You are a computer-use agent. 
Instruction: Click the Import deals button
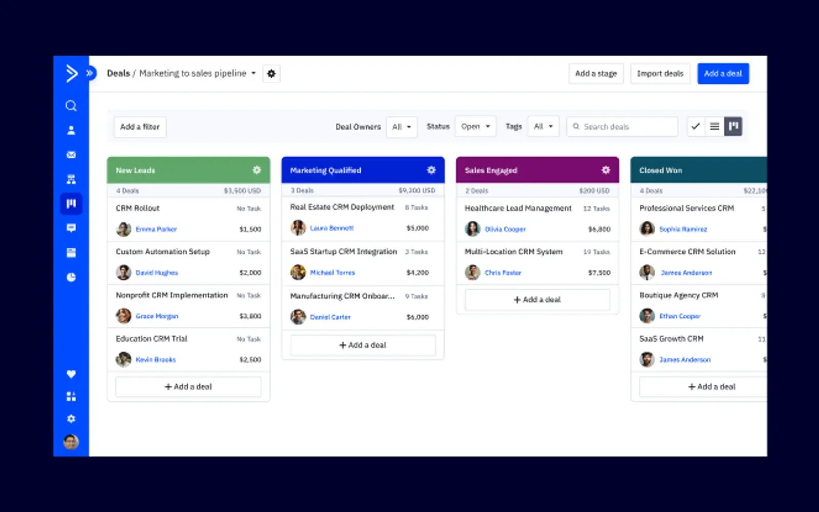point(660,74)
